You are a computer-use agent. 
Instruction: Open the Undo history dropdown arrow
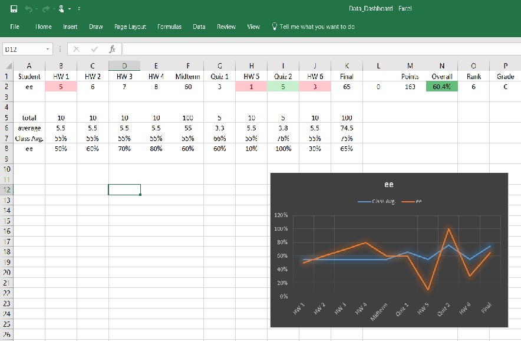[x=36, y=9]
